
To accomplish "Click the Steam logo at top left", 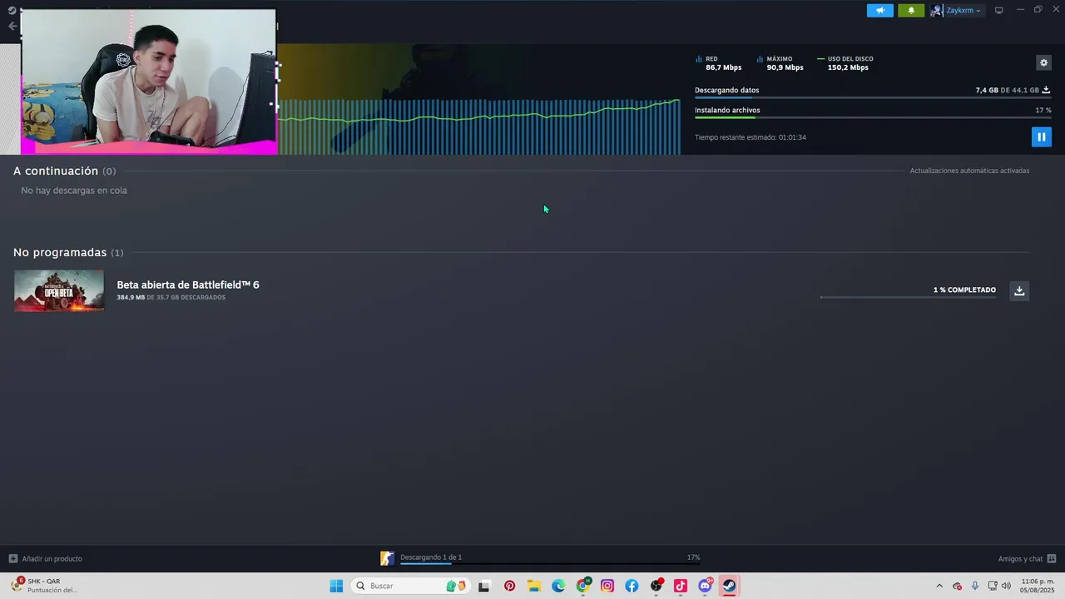I will 12,10.
